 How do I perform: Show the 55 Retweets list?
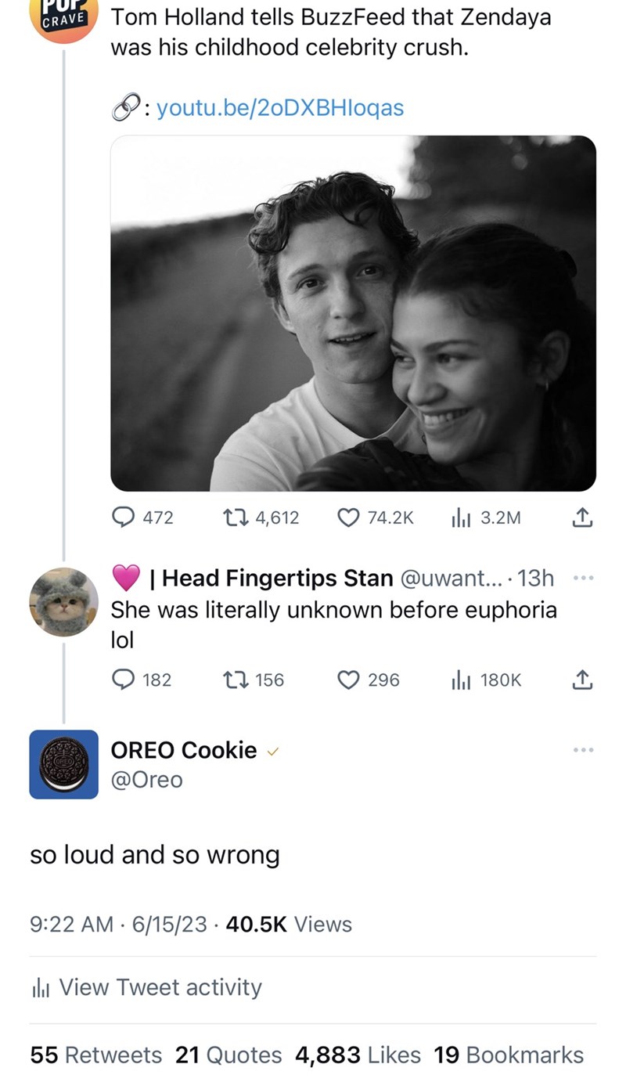coord(96,1055)
